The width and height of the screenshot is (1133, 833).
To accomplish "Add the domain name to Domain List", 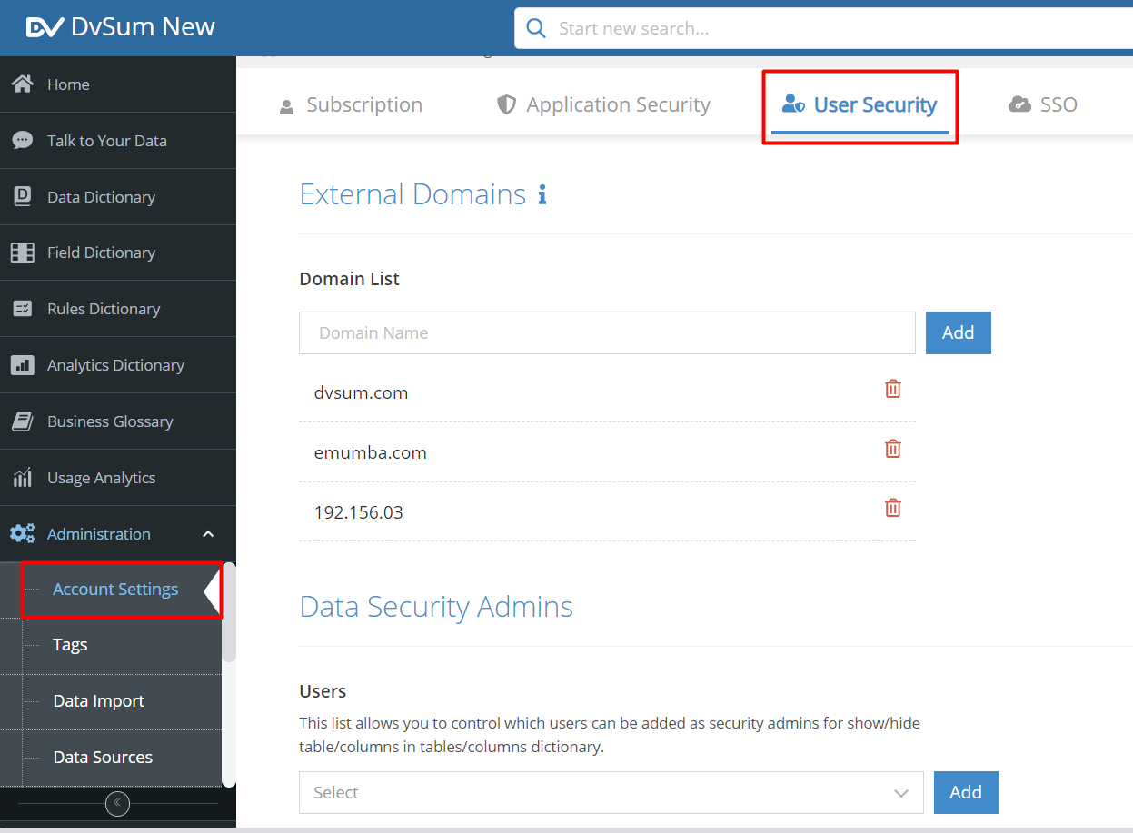I will (x=959, y=332).
